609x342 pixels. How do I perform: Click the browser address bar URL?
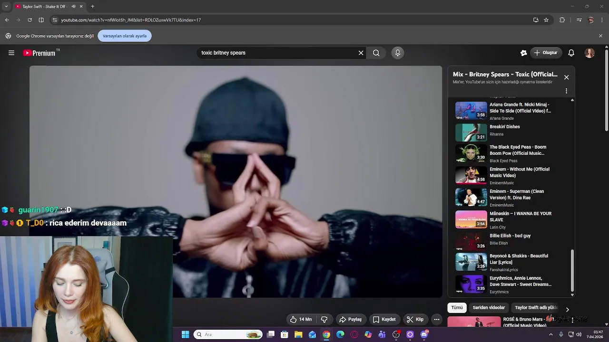pos(131,20)
